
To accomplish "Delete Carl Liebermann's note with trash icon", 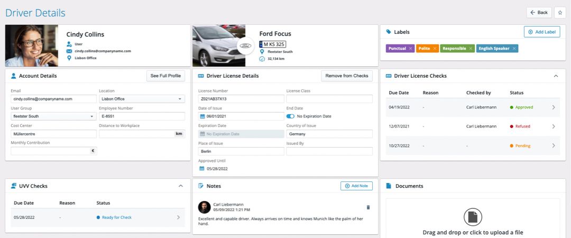I will click(x=368, y=207).
